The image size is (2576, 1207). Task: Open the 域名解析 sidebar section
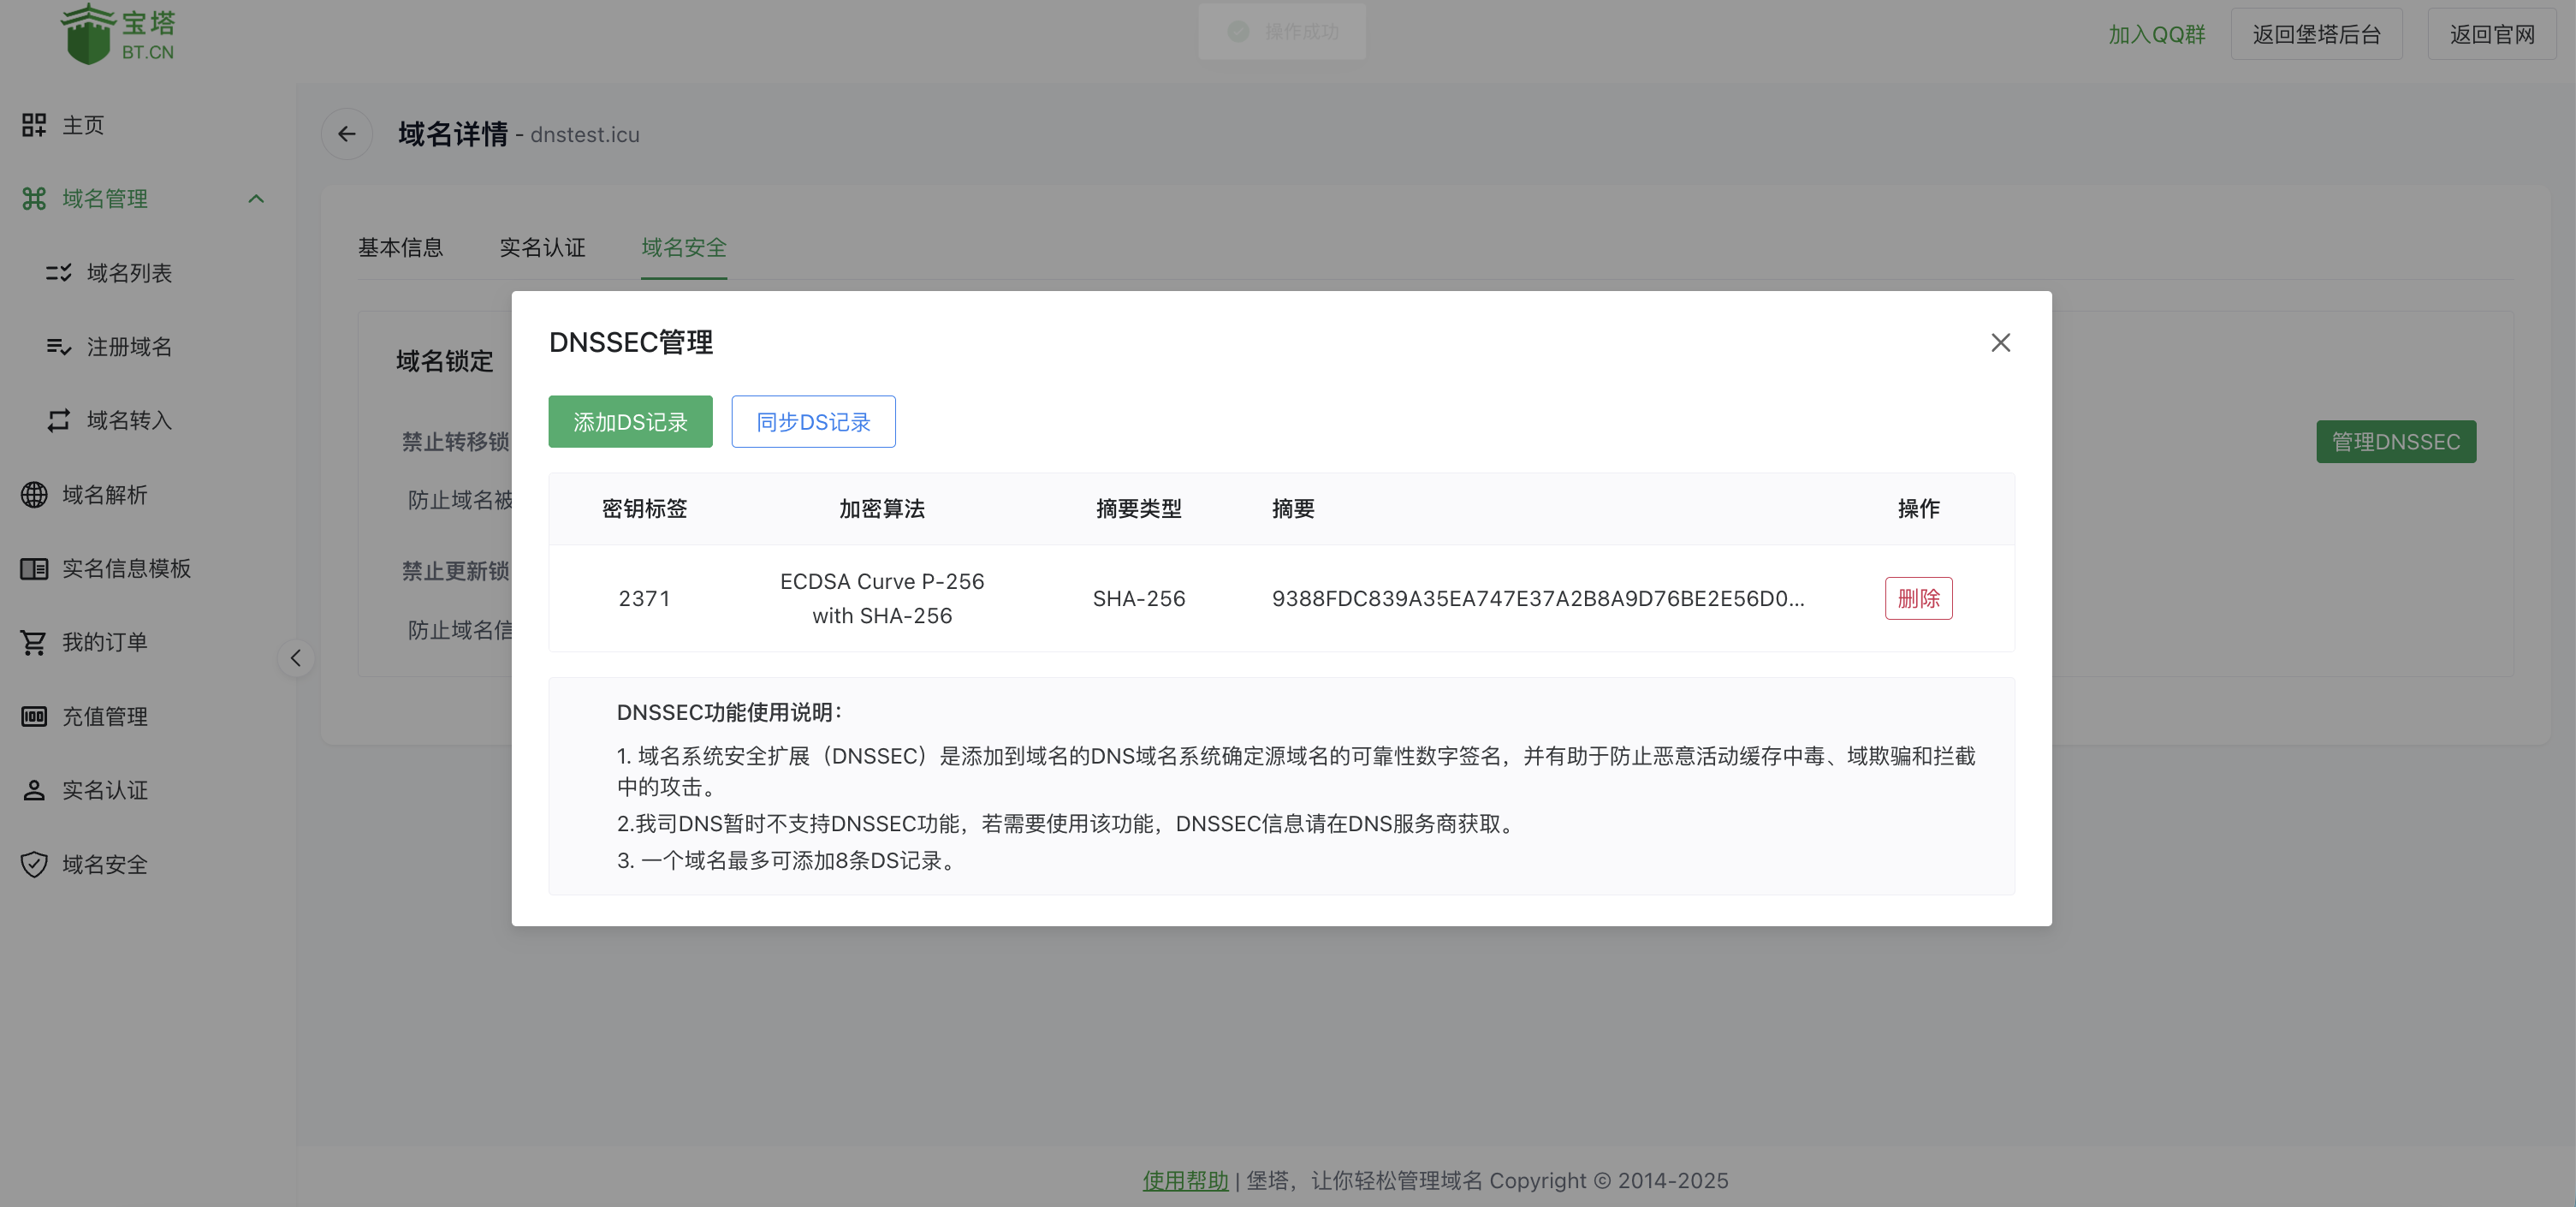point(104,494)
